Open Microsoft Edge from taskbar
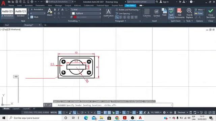 [86, 118]
